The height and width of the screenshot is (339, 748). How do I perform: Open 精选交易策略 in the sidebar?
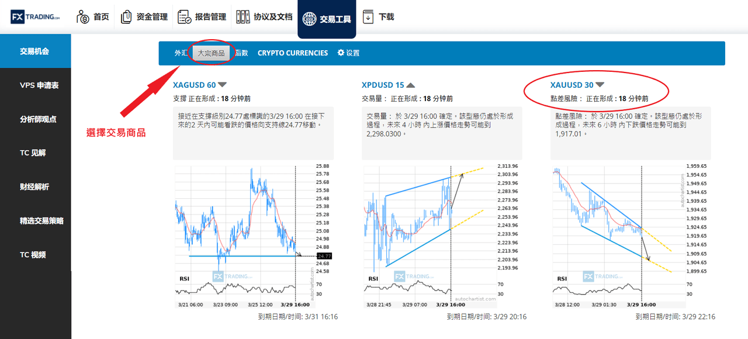coord(36,221)
